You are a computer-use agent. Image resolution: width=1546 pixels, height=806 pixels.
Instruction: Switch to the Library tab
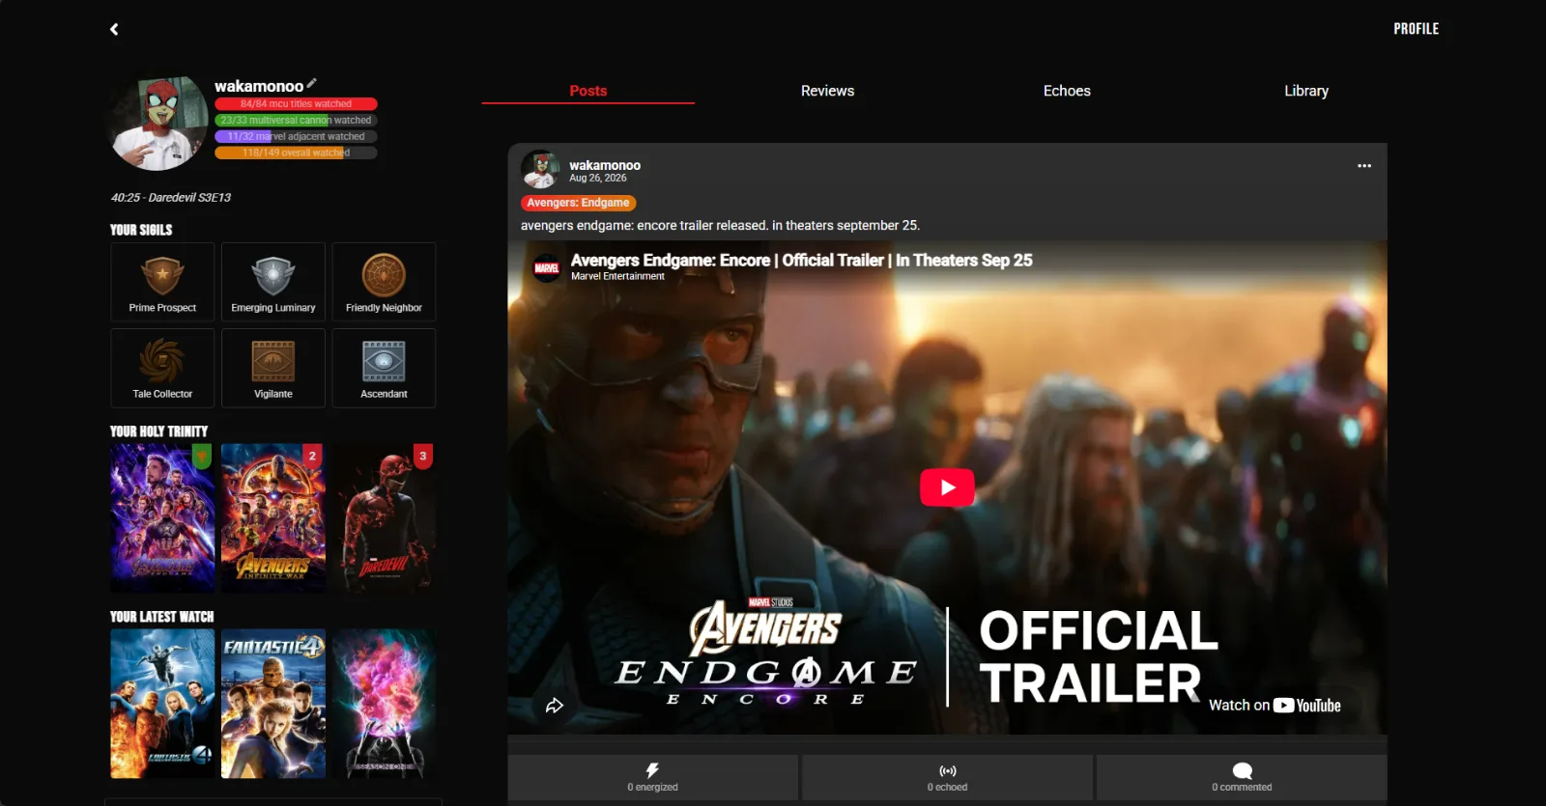[x=1306, y=91]
